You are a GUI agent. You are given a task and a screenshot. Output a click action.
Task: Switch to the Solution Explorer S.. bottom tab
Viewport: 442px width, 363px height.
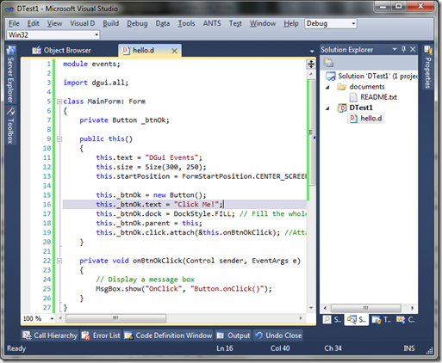point(357,319)
